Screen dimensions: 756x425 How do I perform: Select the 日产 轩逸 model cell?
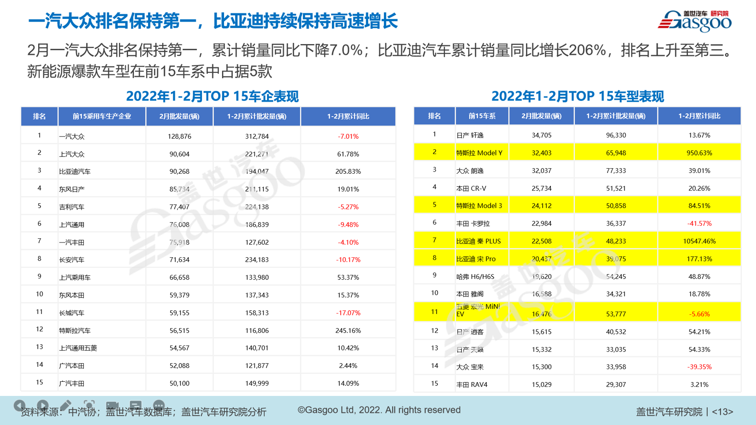[482, 135]
